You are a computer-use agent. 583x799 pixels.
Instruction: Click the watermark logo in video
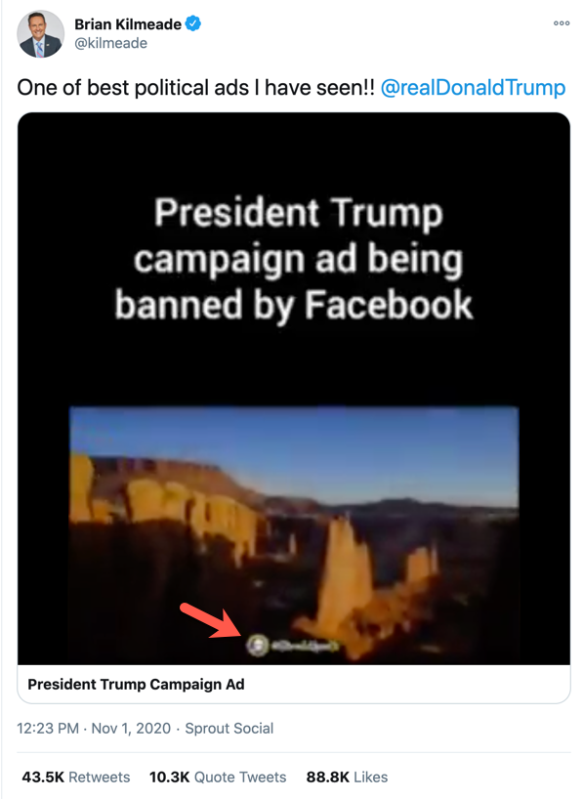[x=258, y=645]
